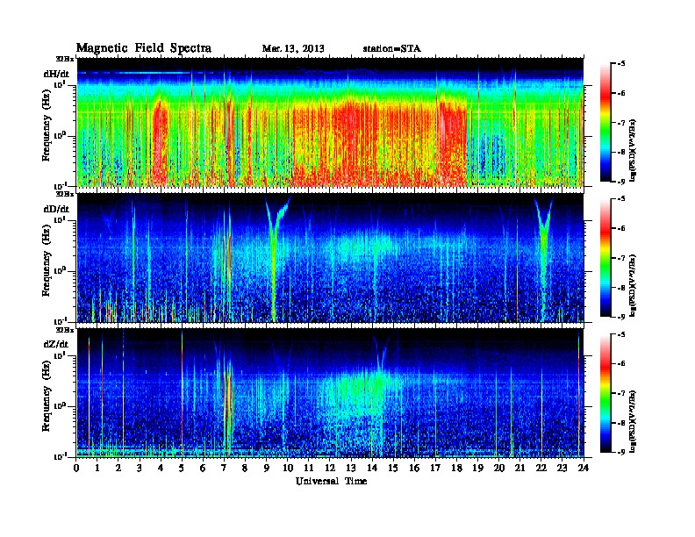Click the 10^1 frequency tick of dD/dt panel
This screenshot has height=537, width=695.
(60, 219)
